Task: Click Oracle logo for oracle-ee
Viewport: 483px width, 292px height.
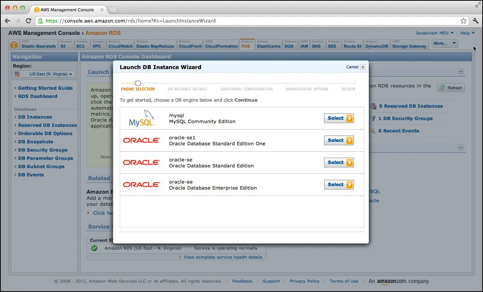Action: pyautogui.click(x=142, y=184)
